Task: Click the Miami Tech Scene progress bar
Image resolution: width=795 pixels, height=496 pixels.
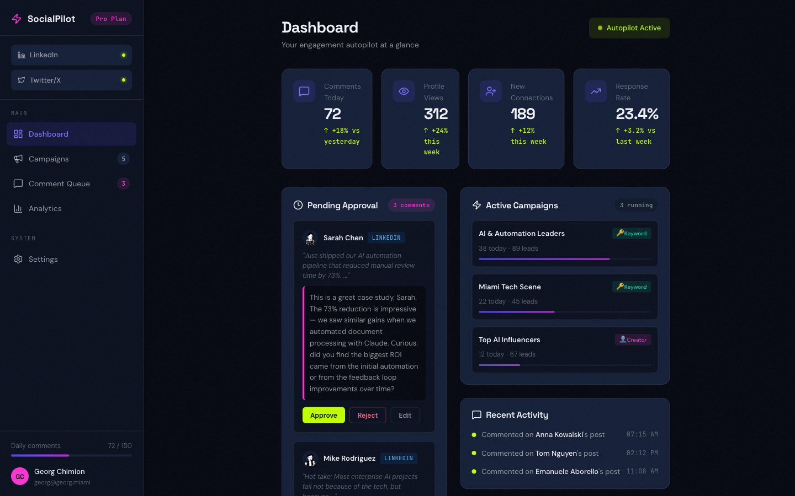Action: click(x=565, y=312)
